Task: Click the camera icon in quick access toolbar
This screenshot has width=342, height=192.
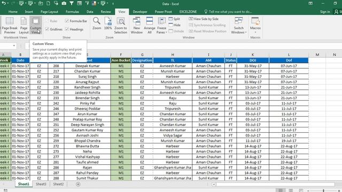Action: pyautogui.click(x=64, y=3)
